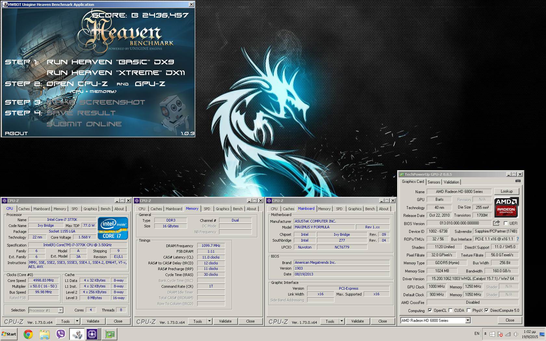Click the title icon of the CPU-Z Mainboard window
546x341 pixels.
click(269, 201)
